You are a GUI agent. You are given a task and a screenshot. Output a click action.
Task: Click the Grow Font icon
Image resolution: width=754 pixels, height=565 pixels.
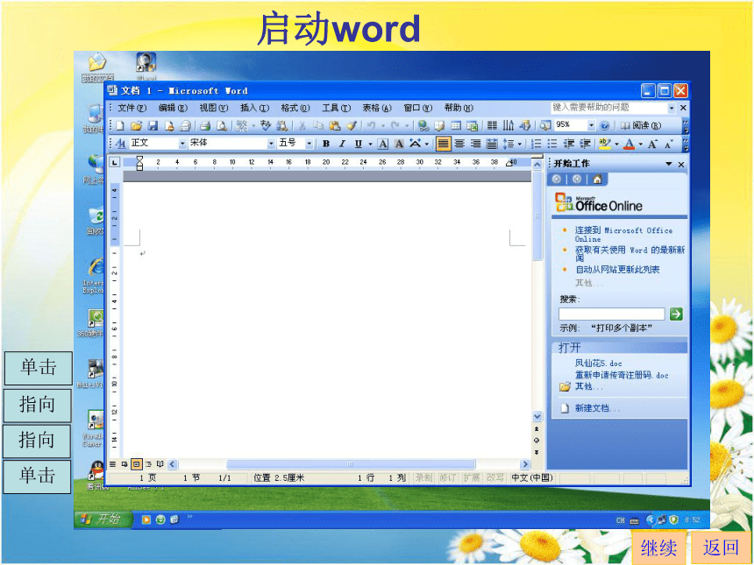point(652,144)
